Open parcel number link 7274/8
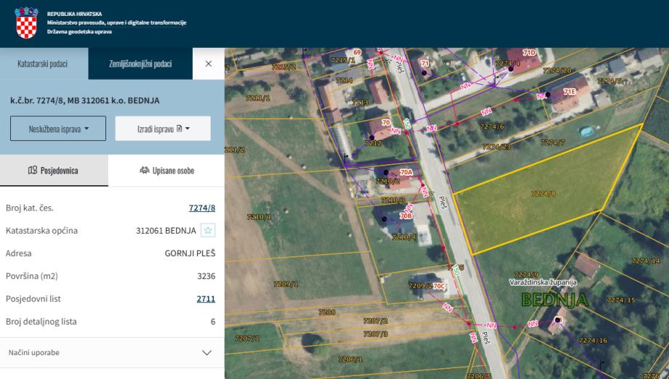The width and height of the screenshot is (669, 379). (201, 208)
